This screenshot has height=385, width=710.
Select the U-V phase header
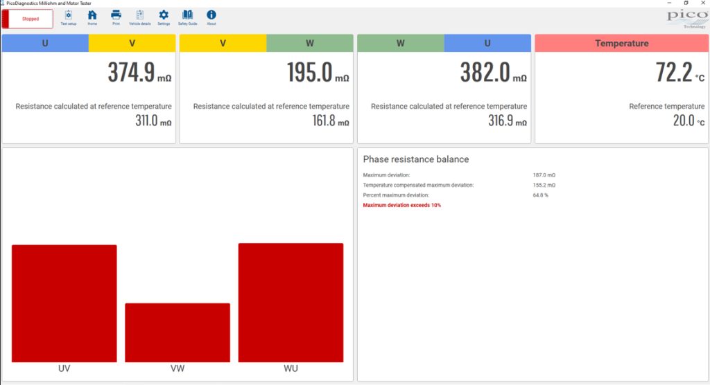pyautogui.click(x=89, y=44)
